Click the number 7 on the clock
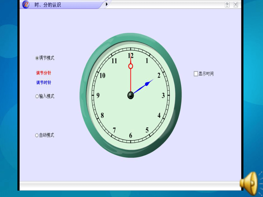 coord(114,130)
